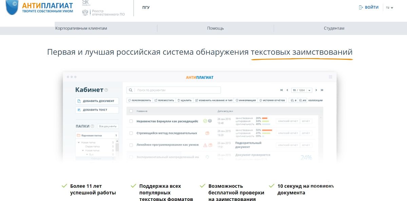The height and width of the screenshot is (201, 407).
Task: Check the Неравенство Бернулли document row
Action: pos(131,121)
